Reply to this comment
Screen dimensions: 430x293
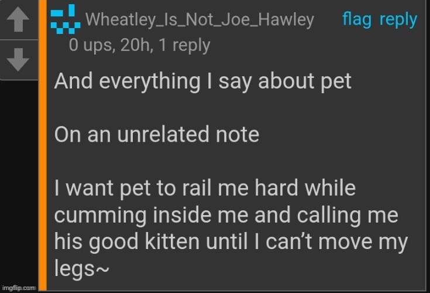coord(398,21)
